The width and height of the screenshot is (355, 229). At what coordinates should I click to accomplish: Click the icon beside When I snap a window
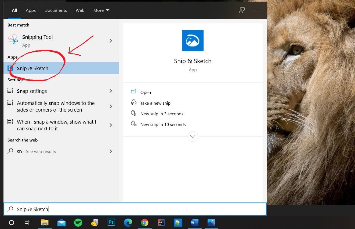[x=10, y=122]
